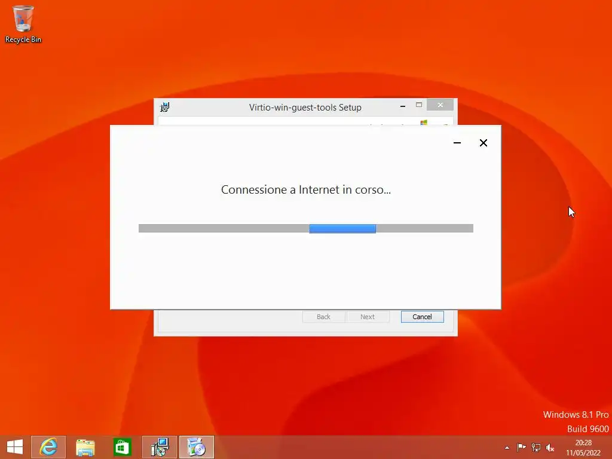
Task: Click the connection progress bar
Action: pyautogui.click(x=305, y=228)
